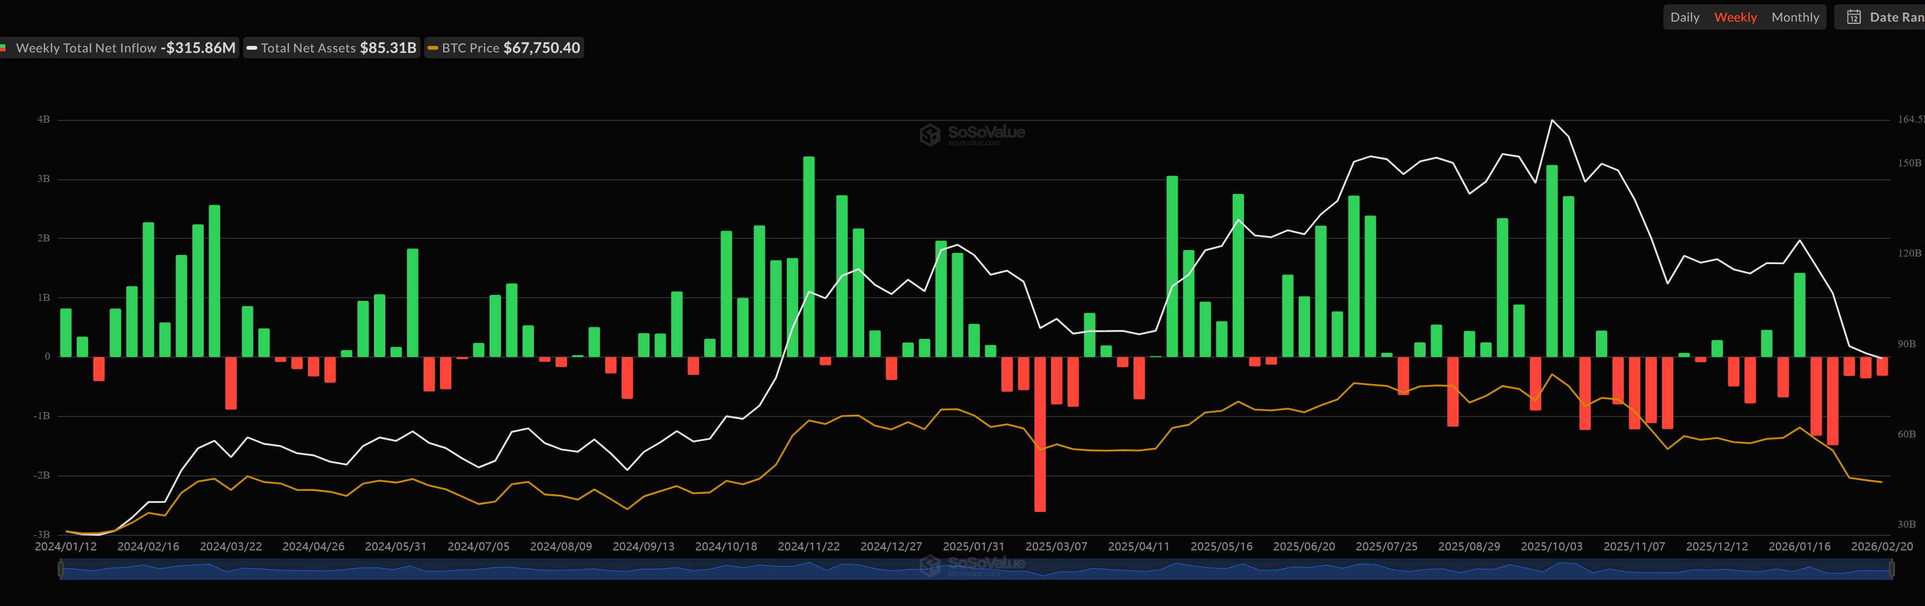This screenshot has width=1925, height=606.
Task: Click the large red outflow bar near 2025/03/07
Action: pyautogui.click(x=1041, y=433)
